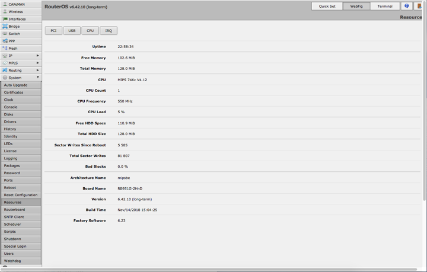Screen dimensions: 427x272
Task: Open History page
Action: point(21,129)
